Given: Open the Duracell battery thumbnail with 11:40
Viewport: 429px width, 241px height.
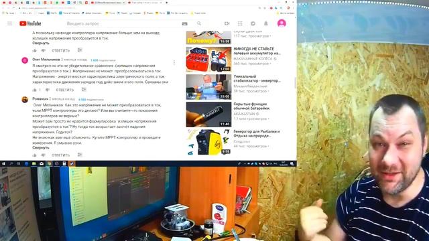Looking at the screenshot, I should [x=208, y=114].
